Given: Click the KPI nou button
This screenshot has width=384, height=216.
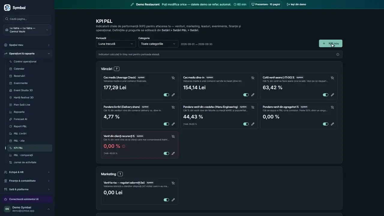Looking at the screenshot, I should tap(331, 43).
